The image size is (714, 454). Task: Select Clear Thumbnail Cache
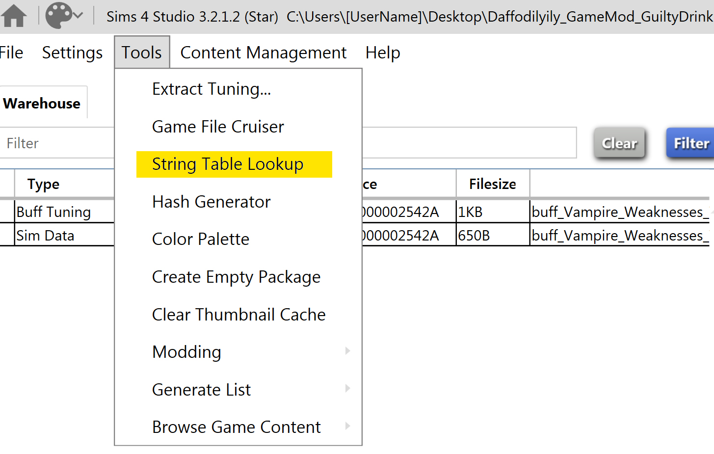[238, 315]
